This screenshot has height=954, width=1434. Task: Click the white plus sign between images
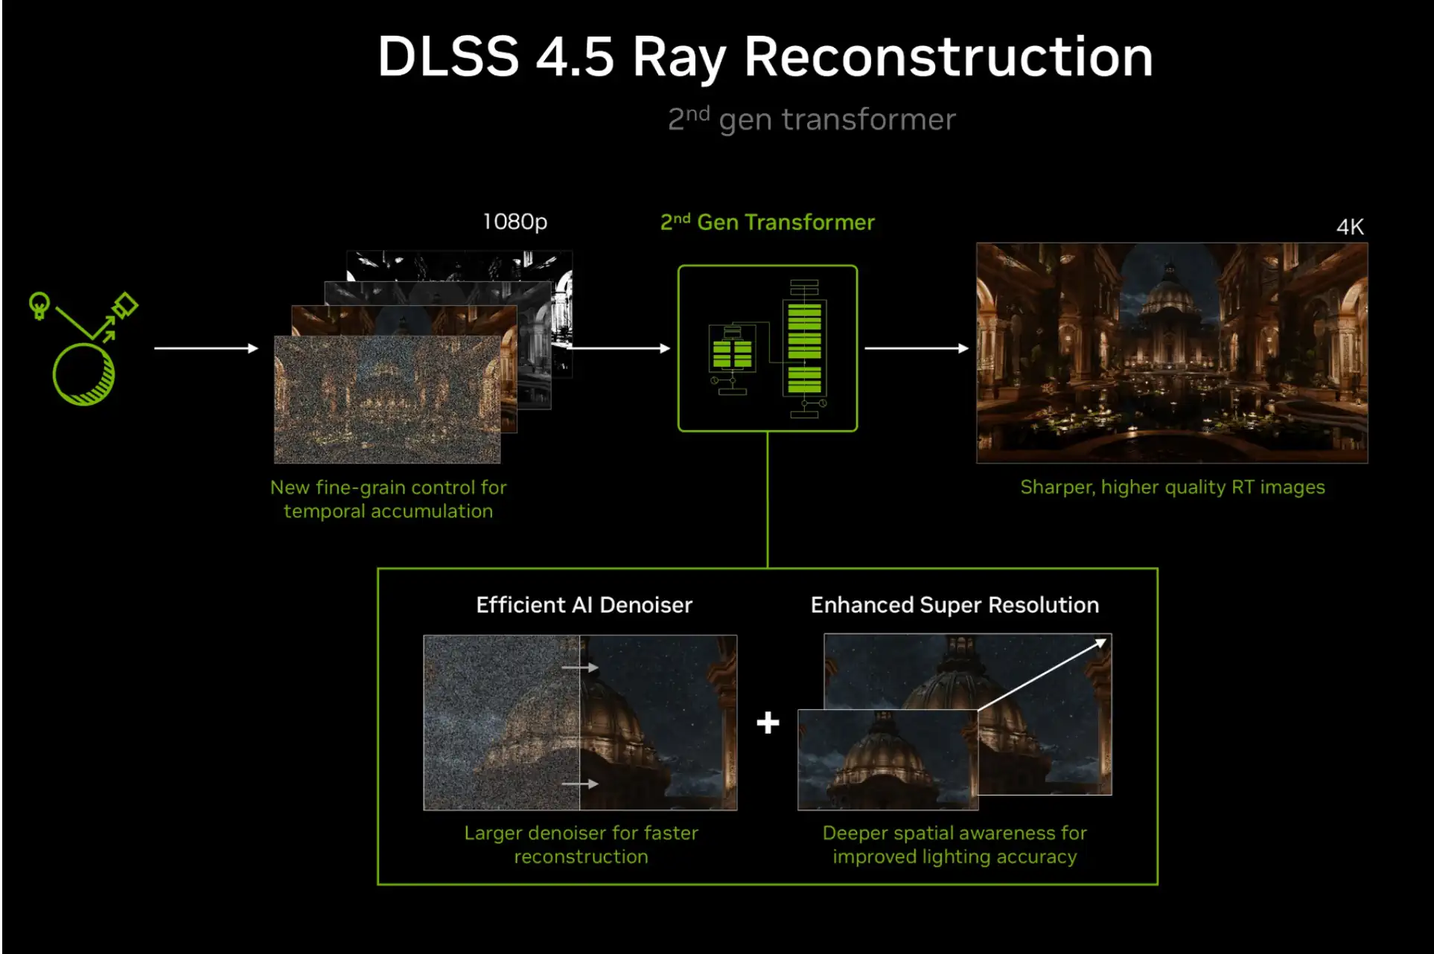pos(768,723)
